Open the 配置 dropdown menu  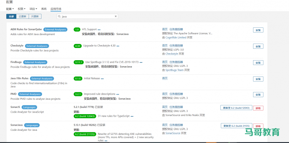(10, 9)
